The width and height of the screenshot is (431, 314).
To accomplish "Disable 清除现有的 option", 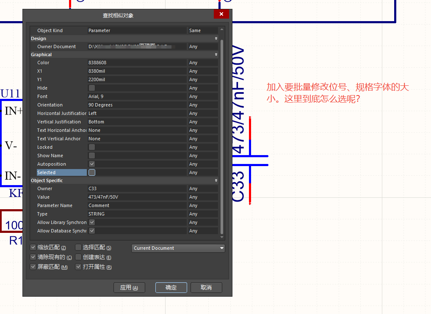I will pos(33,257).
